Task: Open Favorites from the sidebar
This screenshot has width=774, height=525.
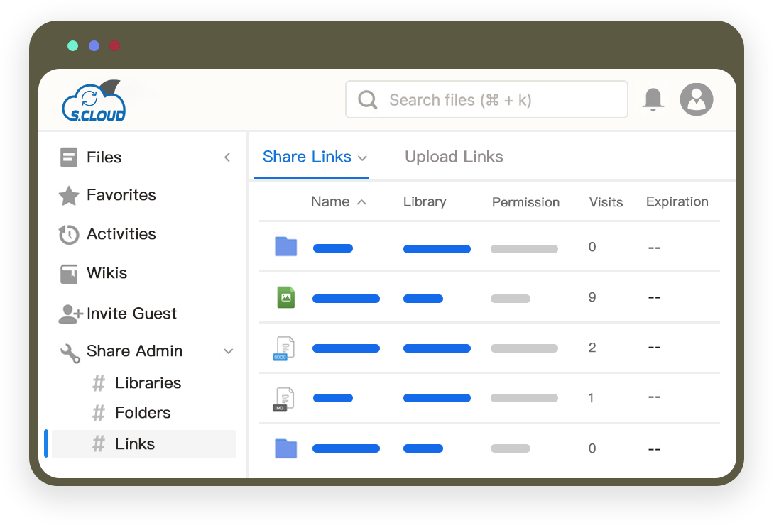Action: [121, 195]
